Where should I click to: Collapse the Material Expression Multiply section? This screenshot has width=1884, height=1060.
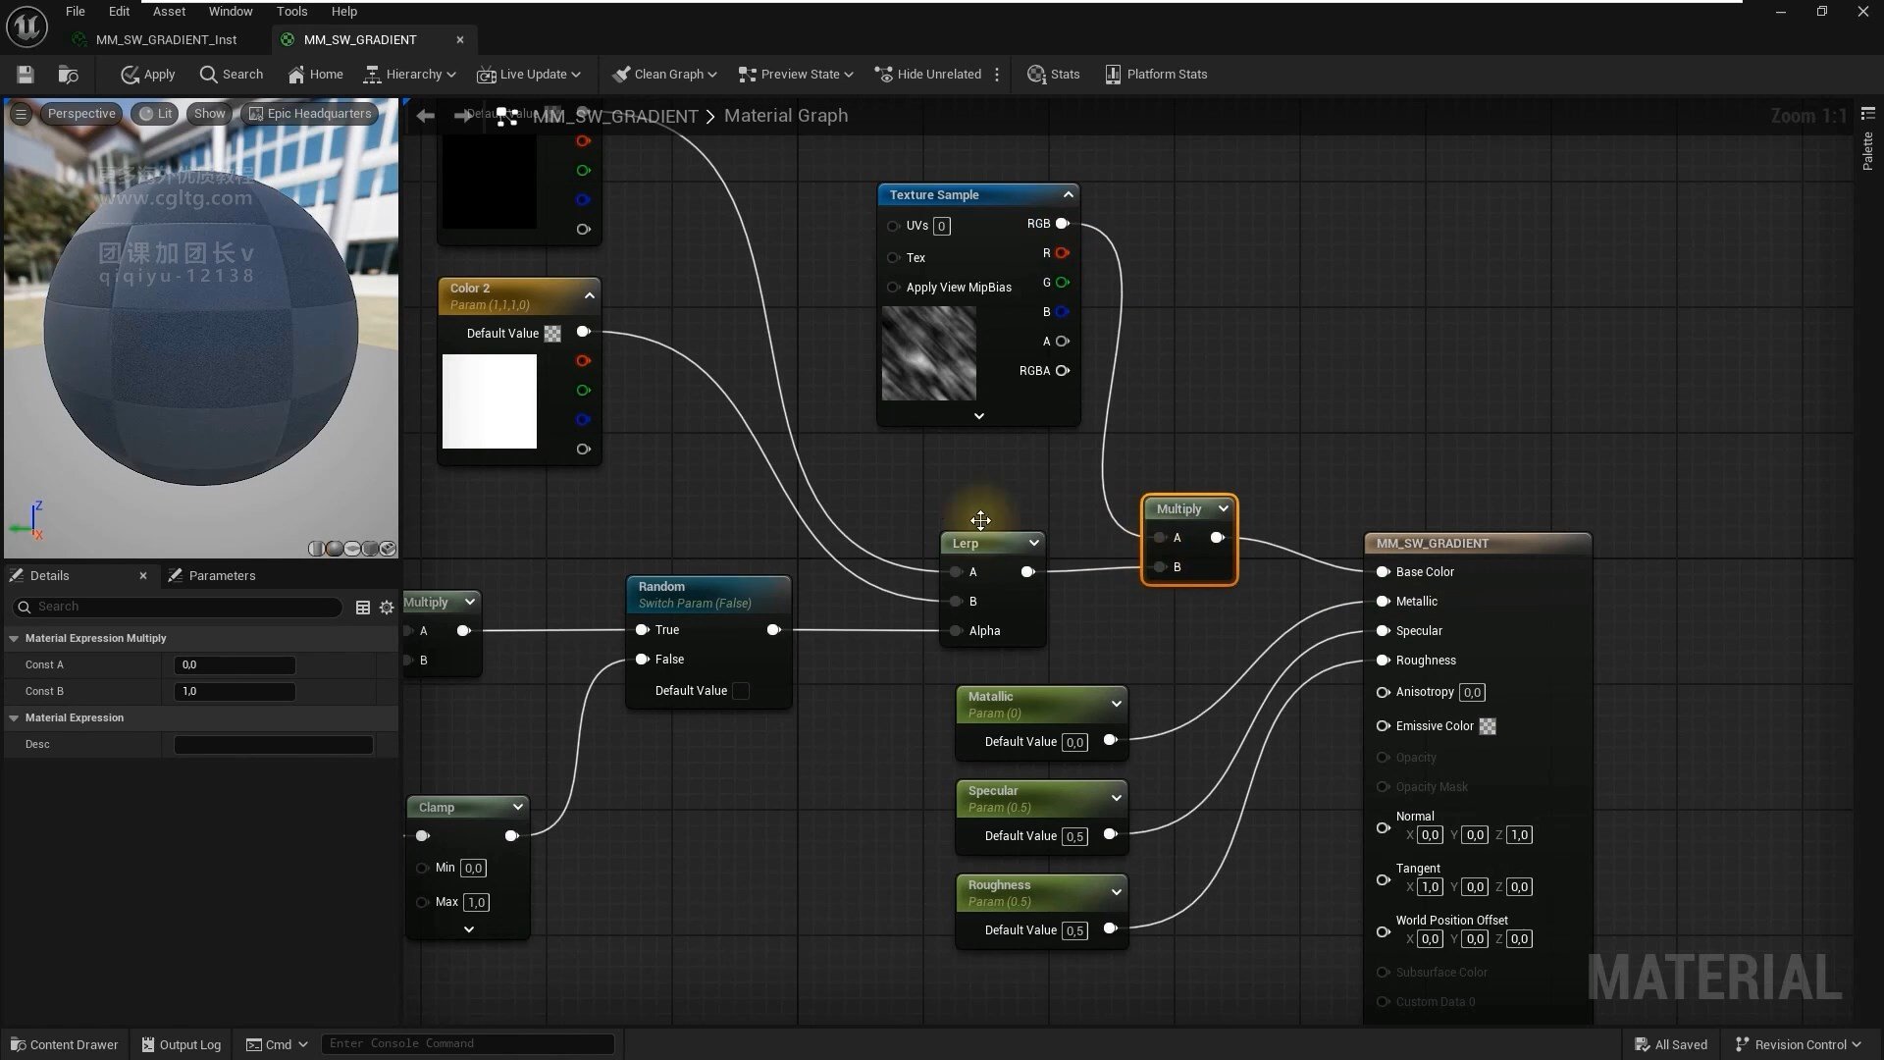pyautogui.click(x=14, y=639)
